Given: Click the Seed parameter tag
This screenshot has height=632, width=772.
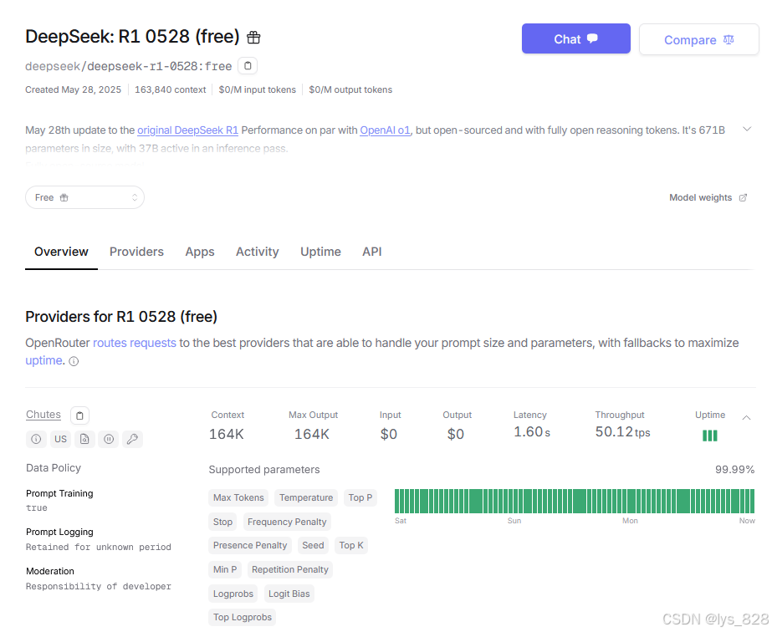Looking at the screenshot, I should pos(313,545).
